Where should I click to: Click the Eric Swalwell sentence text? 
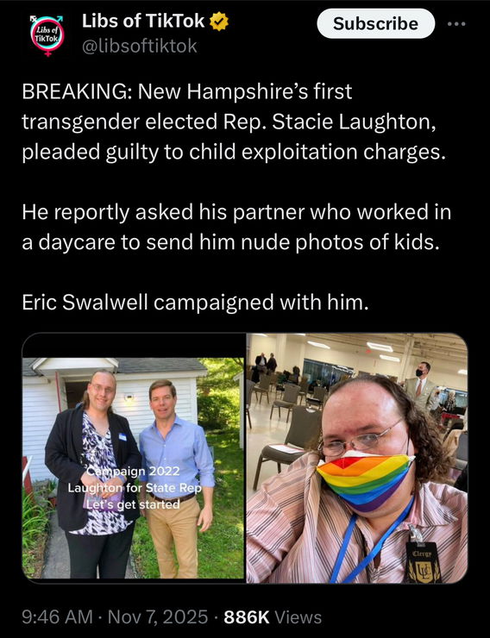pyautogui.click(x=195, y=303)
